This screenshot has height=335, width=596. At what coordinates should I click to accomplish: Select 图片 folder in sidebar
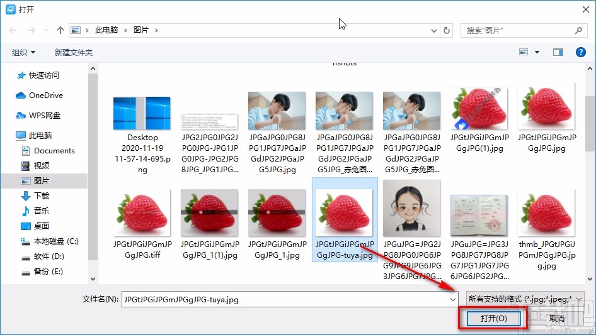click(x=35, y=181)
